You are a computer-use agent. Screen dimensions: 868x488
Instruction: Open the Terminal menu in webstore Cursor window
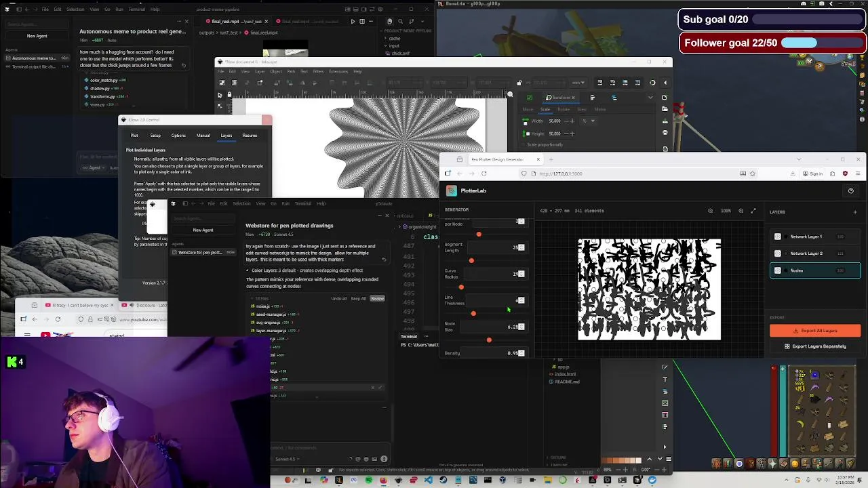303,203
